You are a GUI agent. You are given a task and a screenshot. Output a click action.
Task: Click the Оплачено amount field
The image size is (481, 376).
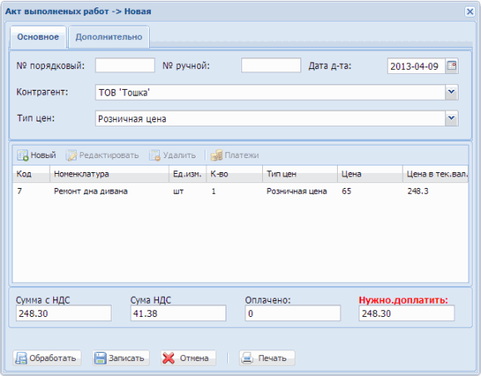tap(293, 313)
